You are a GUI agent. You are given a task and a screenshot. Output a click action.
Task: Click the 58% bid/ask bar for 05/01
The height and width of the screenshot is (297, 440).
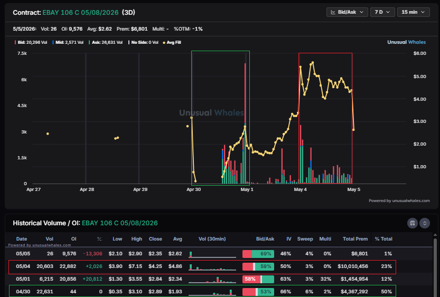[x=258, y=279]
